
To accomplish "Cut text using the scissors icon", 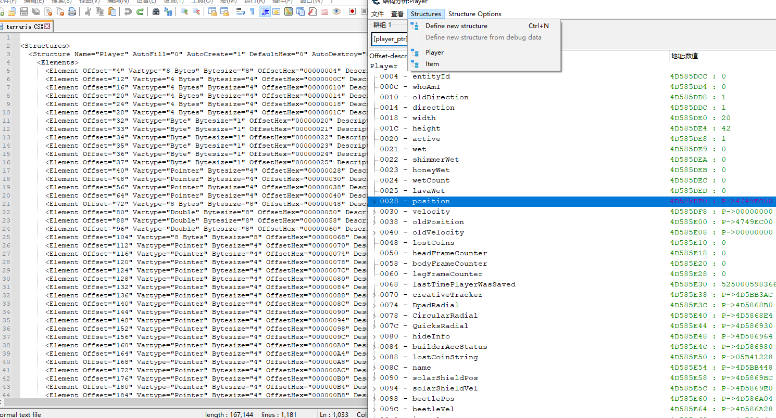I will [x=88, y=11].
